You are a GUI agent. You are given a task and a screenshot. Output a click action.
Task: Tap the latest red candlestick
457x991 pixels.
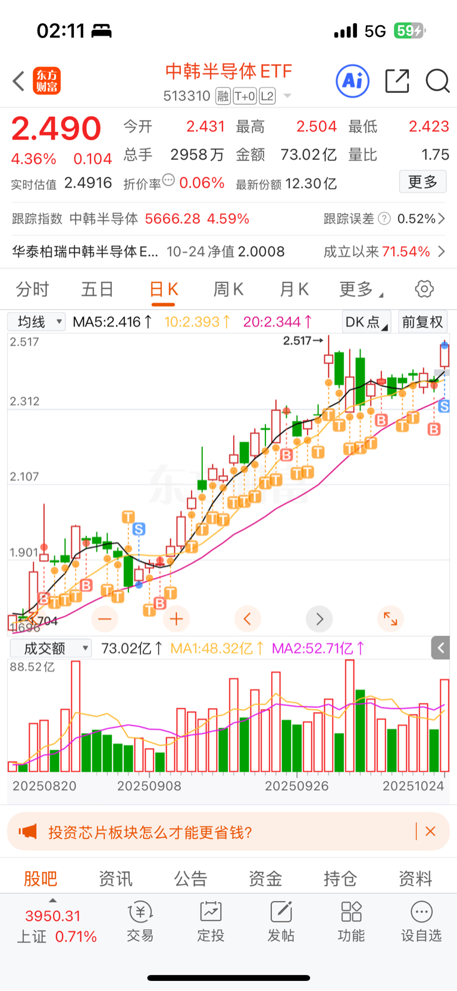click(445, 355)
